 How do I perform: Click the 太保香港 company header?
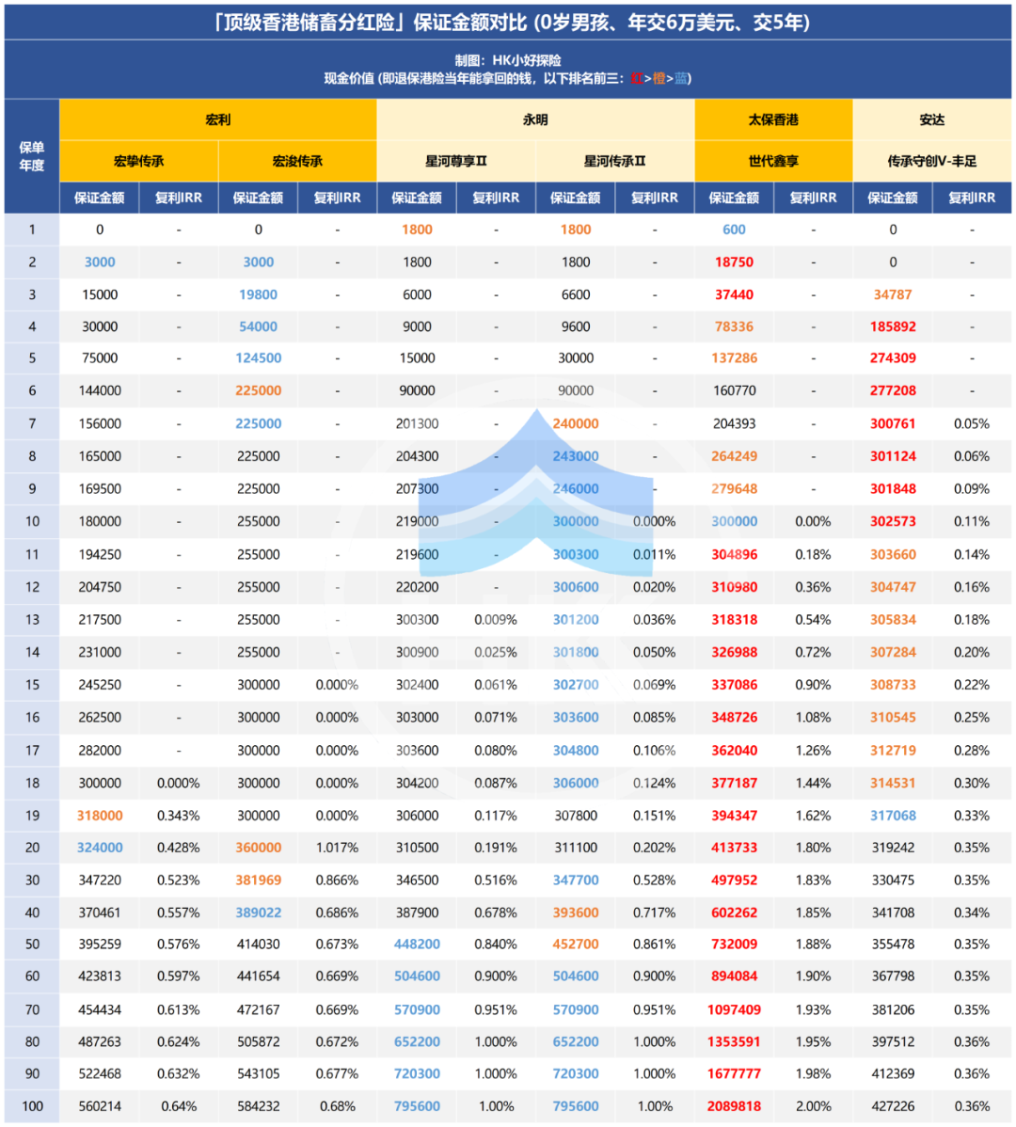click(x=773, y=119)
